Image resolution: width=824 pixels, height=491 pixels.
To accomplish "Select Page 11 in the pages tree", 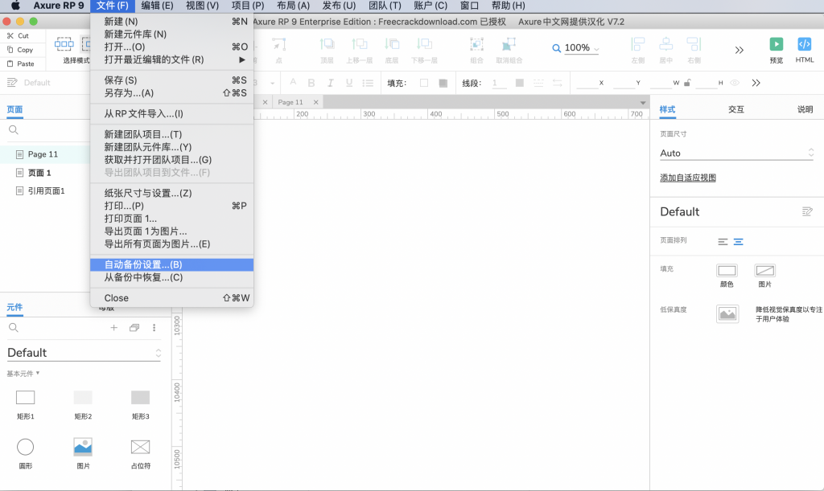I will pyautogui.click(x=43, y=154).
